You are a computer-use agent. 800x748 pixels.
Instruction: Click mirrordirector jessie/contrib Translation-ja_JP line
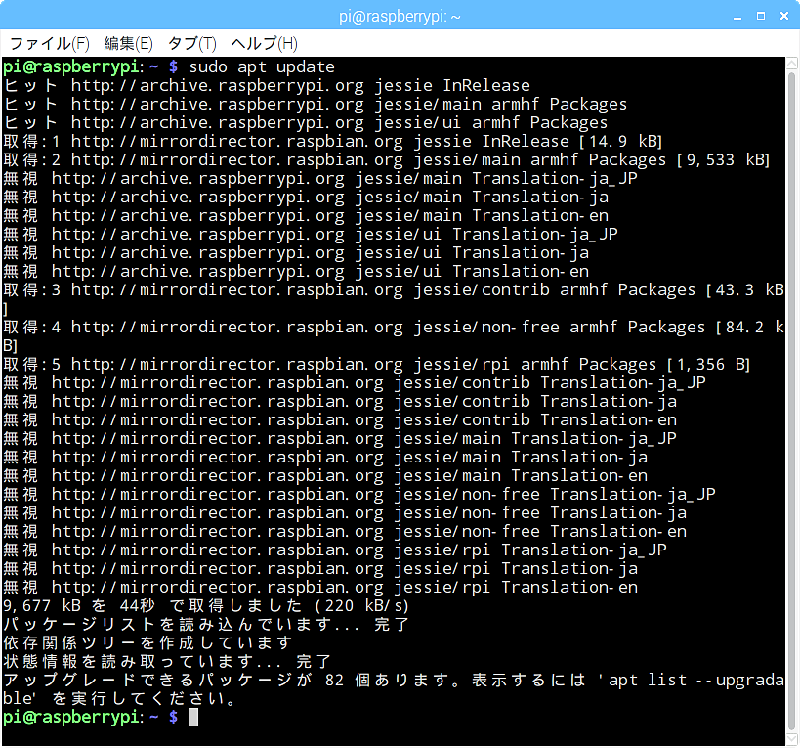355,382
